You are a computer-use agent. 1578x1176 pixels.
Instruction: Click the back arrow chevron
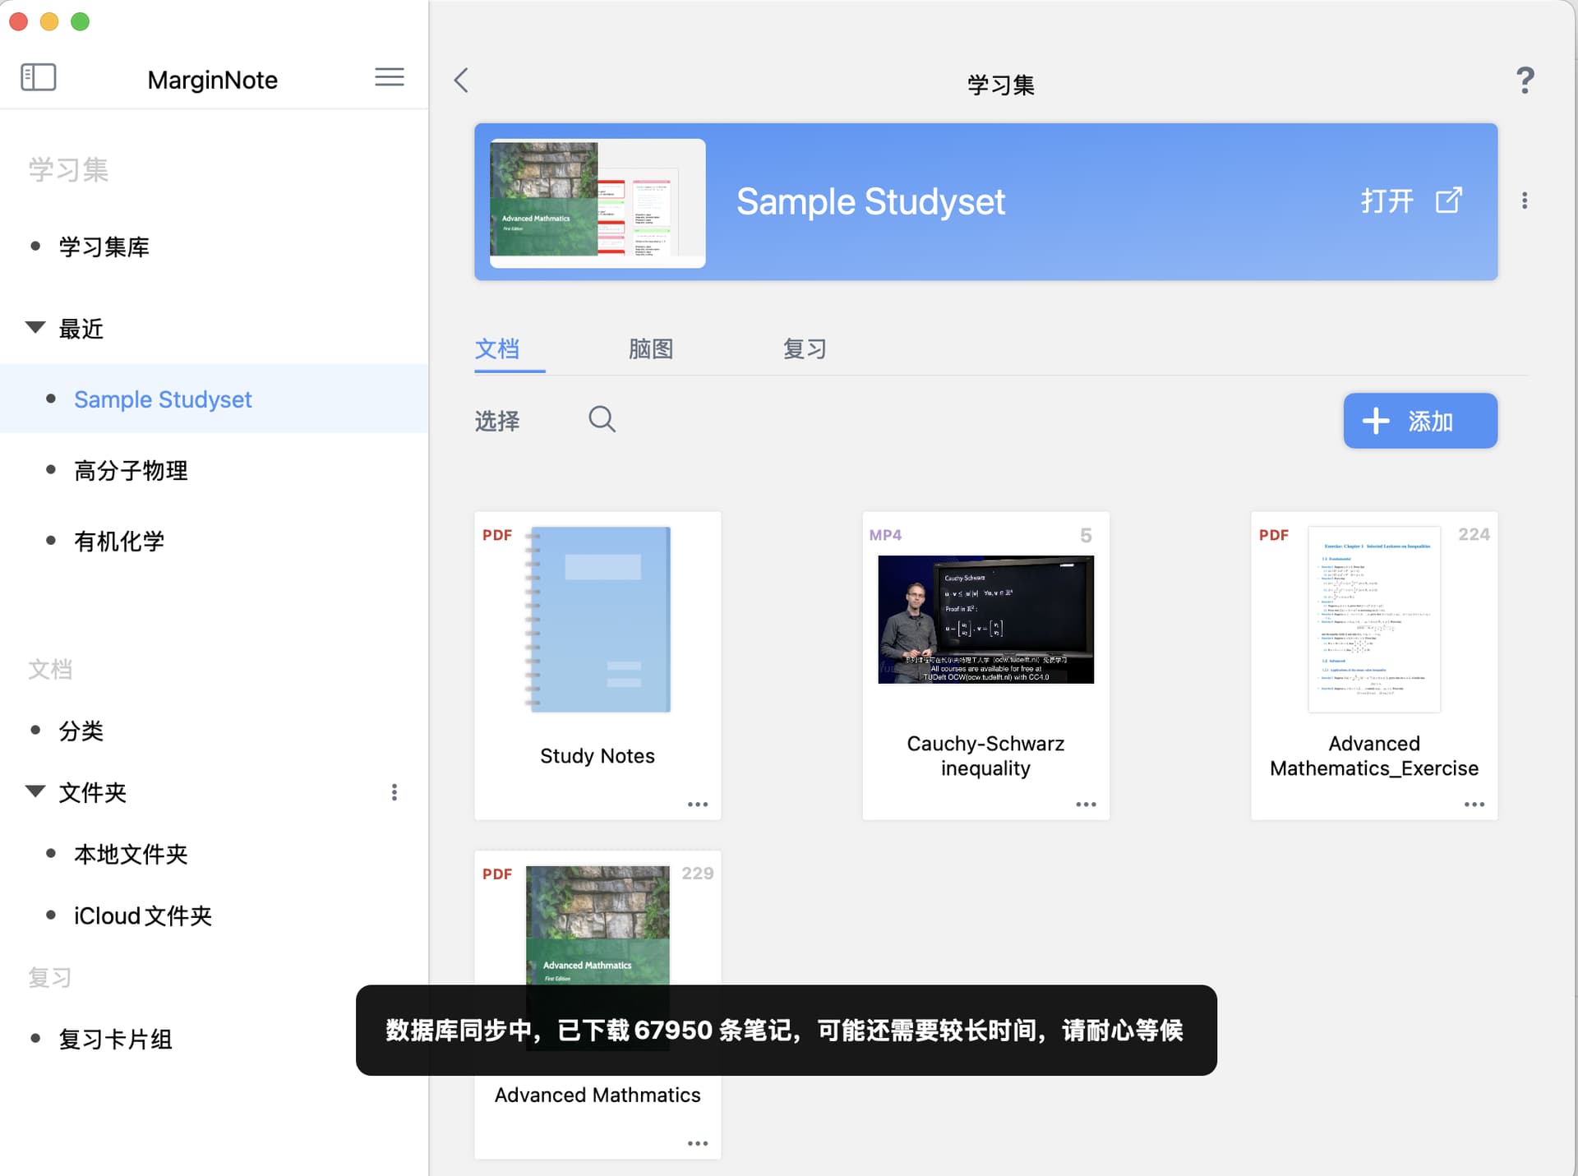pos(461,81)
